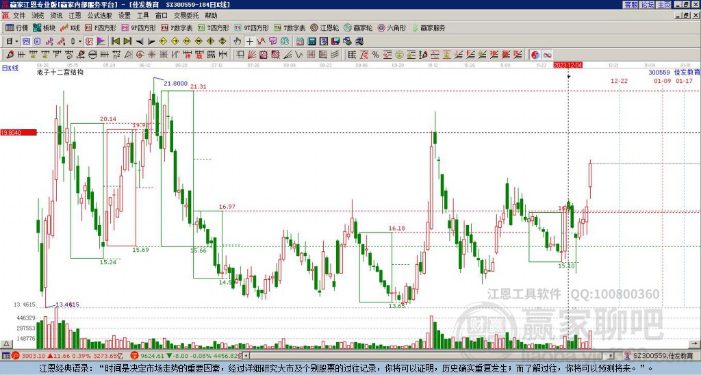The image size is (701, 375).
Task: Toggle the infinity loop icon
Action: point(547,55)
